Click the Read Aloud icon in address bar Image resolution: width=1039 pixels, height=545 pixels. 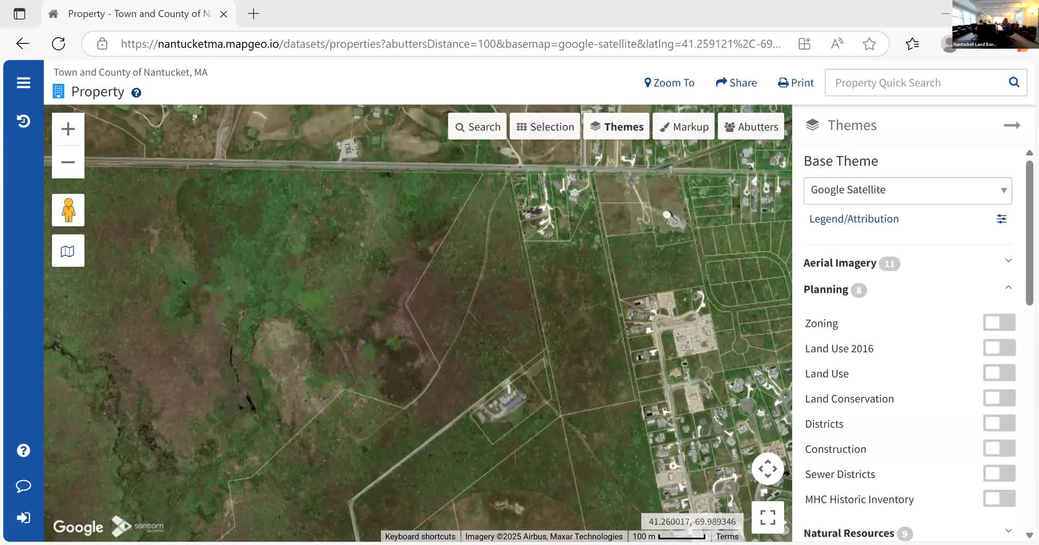click(x=837, y=44)
